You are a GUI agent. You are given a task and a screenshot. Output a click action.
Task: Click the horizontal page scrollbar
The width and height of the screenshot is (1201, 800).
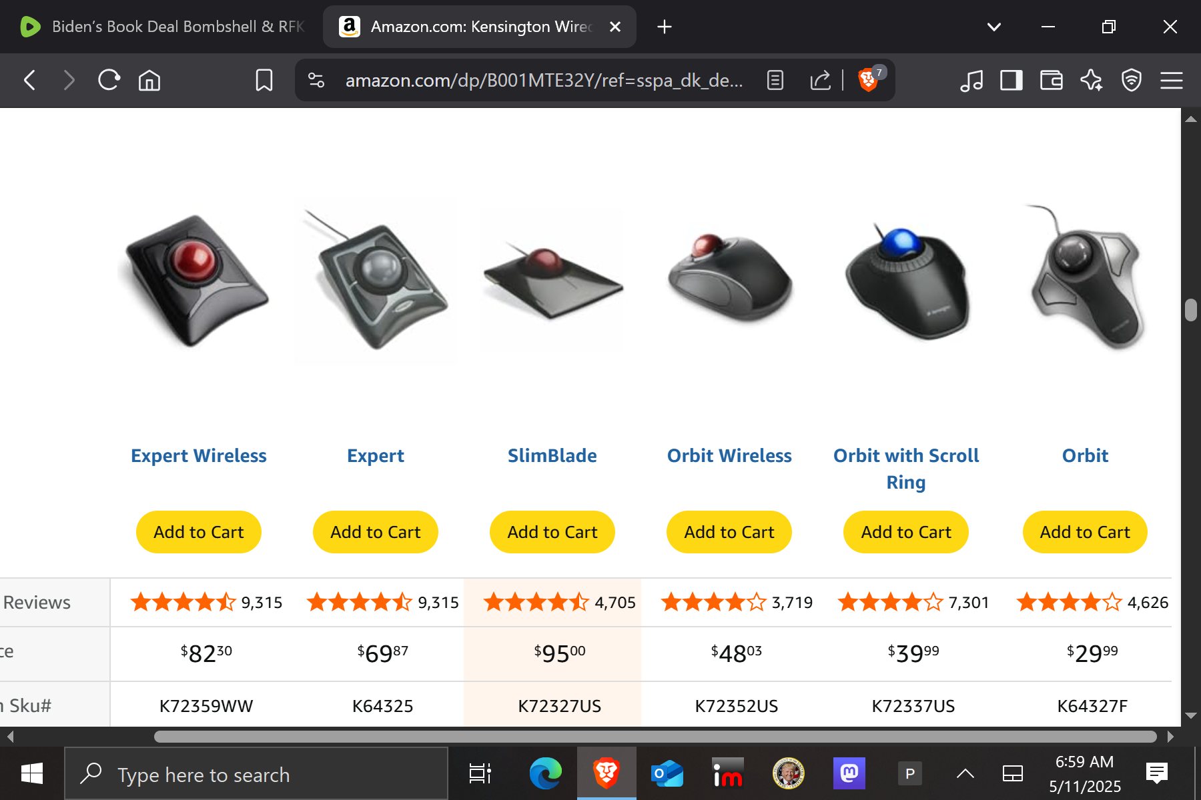coord(655,737)
